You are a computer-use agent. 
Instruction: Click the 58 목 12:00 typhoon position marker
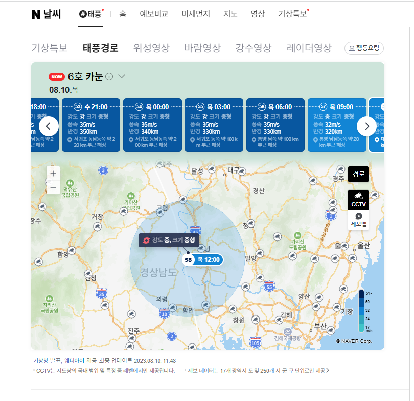[202, 260]
